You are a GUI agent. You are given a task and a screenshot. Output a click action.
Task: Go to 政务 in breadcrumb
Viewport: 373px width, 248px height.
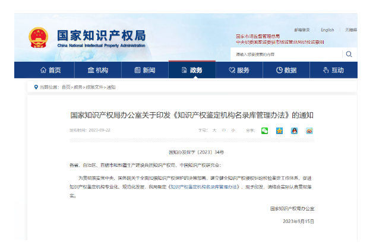pyautogui.click(x=78, y=87)
